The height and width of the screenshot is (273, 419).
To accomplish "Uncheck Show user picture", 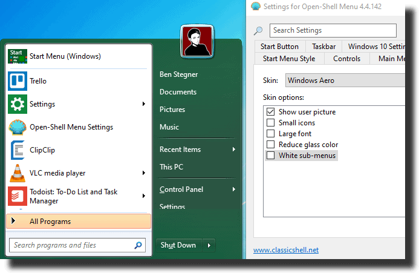I will point(270,111).
